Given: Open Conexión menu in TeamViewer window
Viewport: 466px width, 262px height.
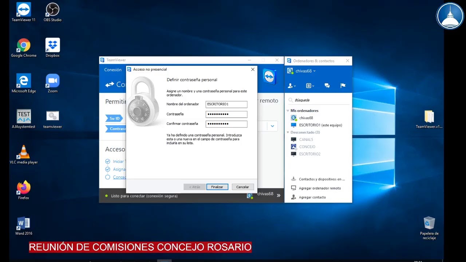Looking at the screenshot, I should click(x=113, y=70).
